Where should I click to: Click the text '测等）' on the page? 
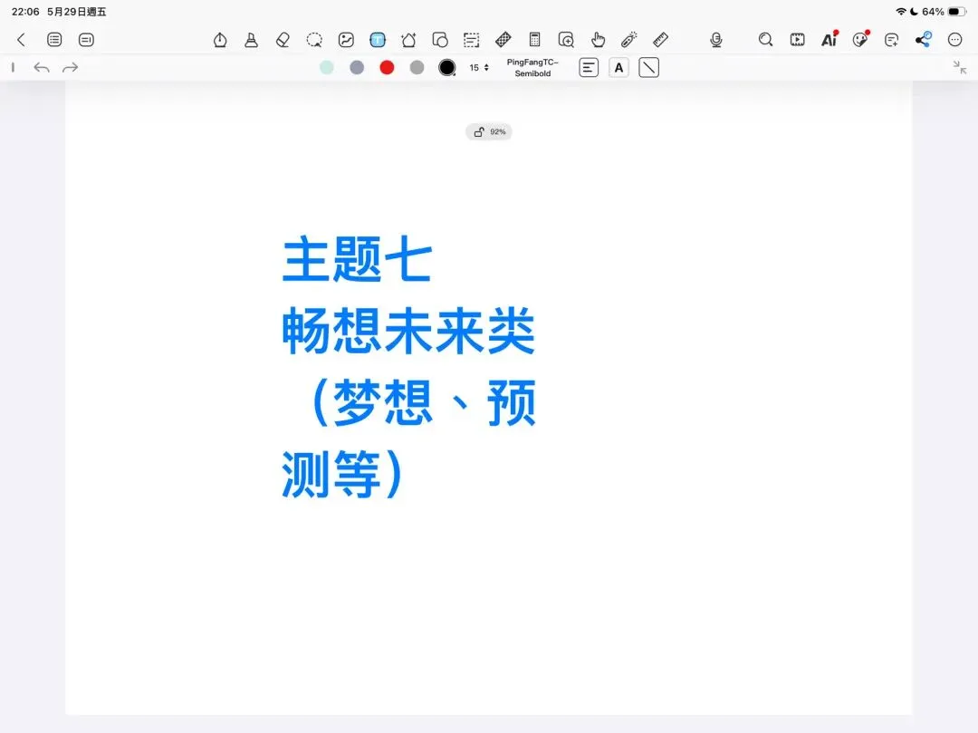pyautogui.click(x=341, y=474)
